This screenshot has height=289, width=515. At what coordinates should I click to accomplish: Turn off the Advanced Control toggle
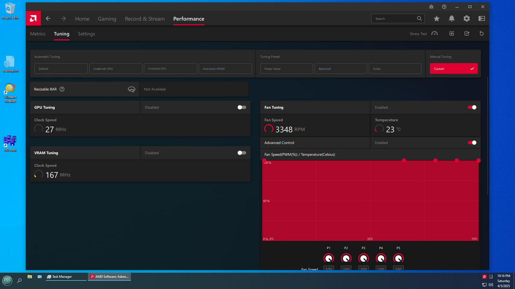(472, 142)
